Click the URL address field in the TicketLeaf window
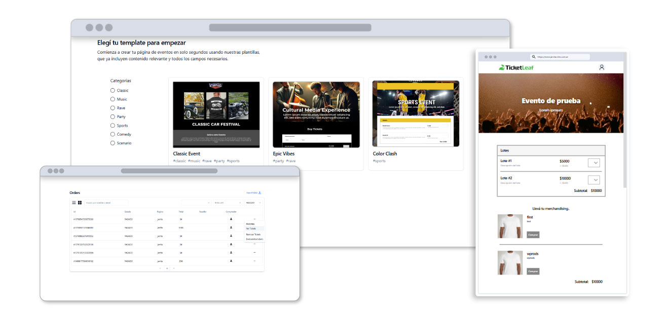This screenshot has width=672, height=315. (x=560, y=57)
